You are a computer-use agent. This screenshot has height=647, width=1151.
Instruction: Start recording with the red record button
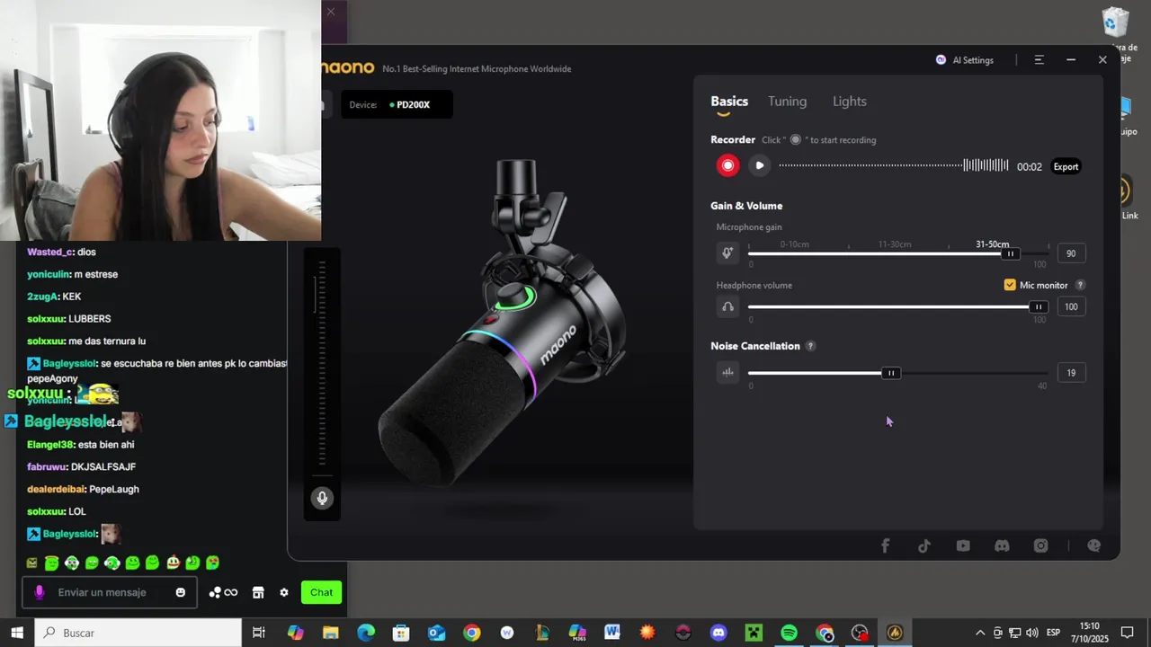(x=727, y=165)
